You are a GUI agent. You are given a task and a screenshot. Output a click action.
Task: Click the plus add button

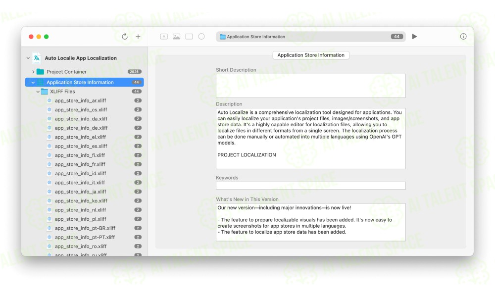138,37
